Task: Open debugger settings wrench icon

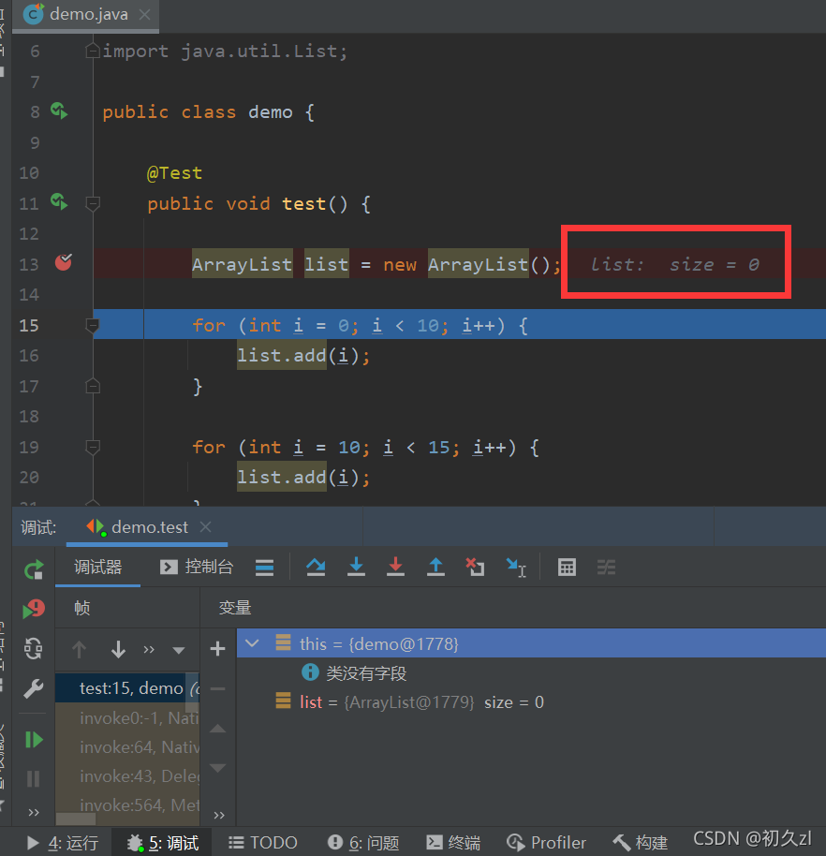Action: click(34, 688)
